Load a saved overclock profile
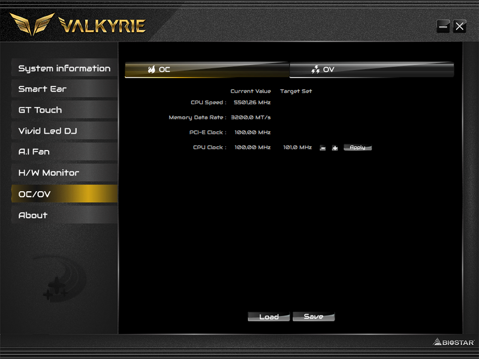This screenshot has height=359, width=479. click(269, 316)
